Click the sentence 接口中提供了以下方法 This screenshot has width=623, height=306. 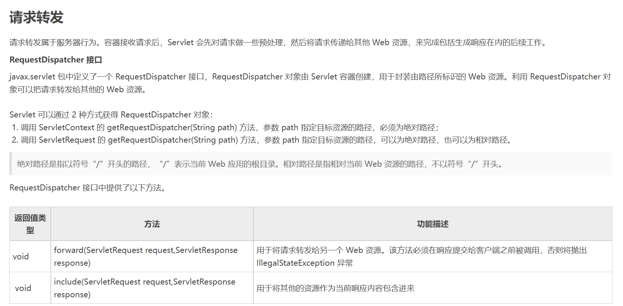coord(87,188)
